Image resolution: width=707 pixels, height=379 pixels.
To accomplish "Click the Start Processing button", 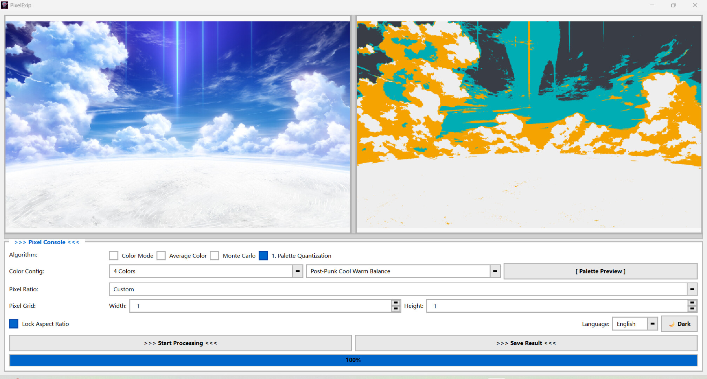I will [181, 343].
